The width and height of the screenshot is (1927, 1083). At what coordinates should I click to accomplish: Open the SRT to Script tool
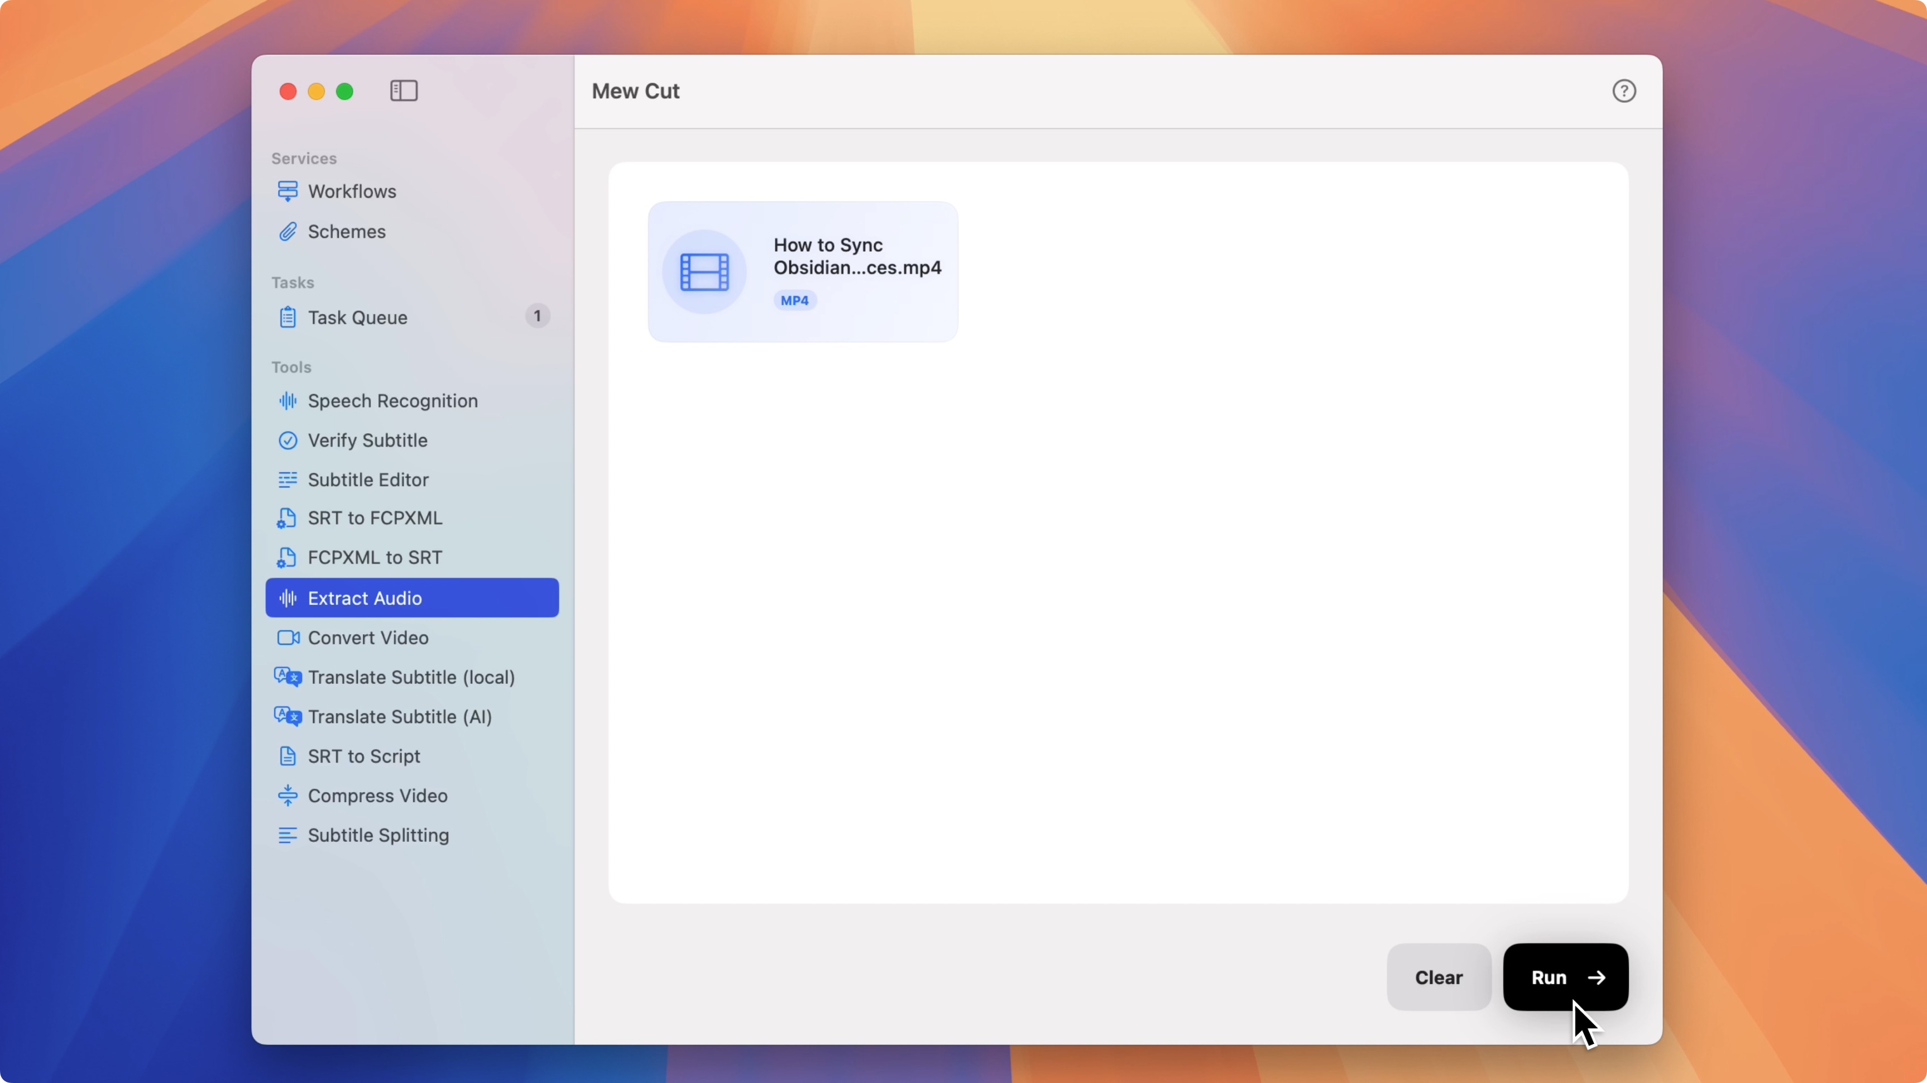click(363, 756)
